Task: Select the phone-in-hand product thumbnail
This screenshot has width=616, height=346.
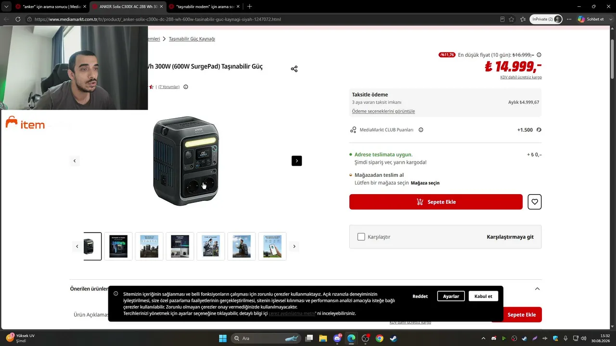Action: pos(272,247)
